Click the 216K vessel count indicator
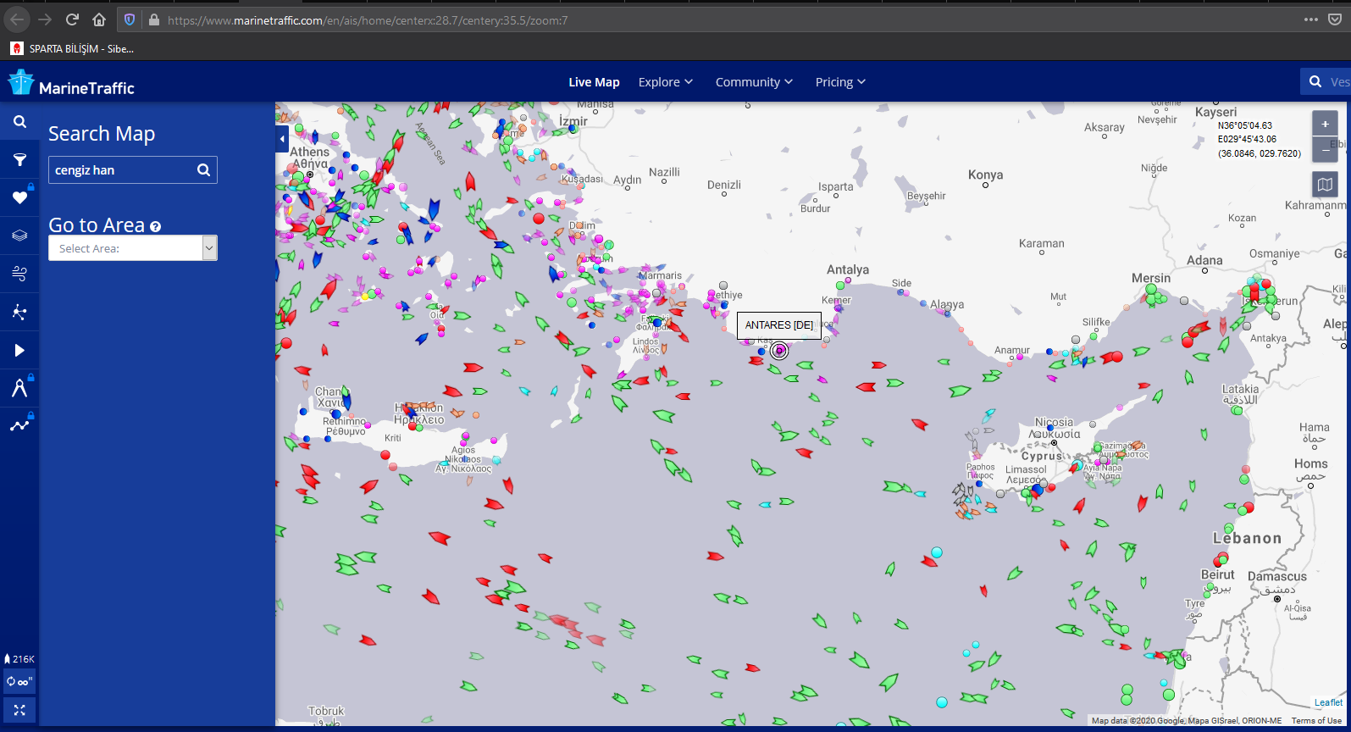 tap(19, 658)
